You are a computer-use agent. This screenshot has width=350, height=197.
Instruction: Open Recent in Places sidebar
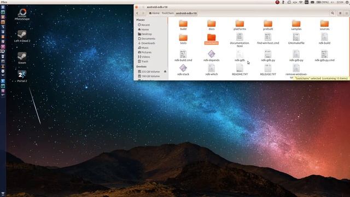144,25
